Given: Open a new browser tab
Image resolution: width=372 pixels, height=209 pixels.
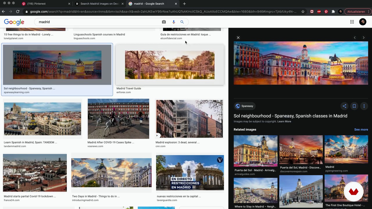Looking at the screenshot, I should point(184,4).
